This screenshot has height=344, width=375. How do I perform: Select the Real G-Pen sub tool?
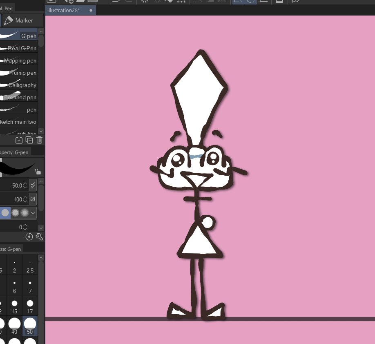(20, 48)
